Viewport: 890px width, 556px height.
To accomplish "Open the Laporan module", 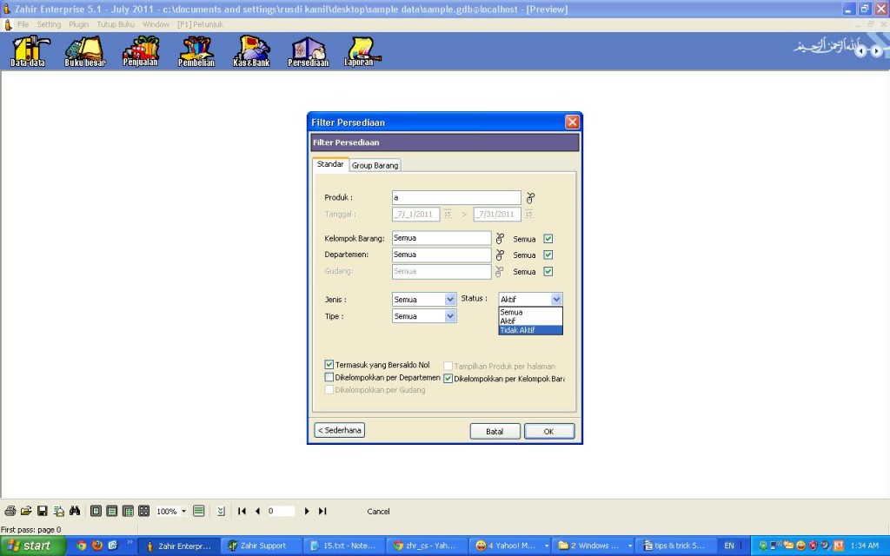I will pyautogui.click(x=362, y=51).
